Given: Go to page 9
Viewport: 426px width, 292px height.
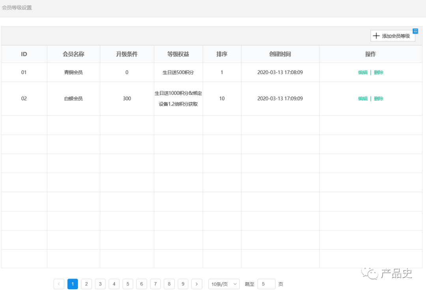Looking at the screenshot, I should point(183,284).
